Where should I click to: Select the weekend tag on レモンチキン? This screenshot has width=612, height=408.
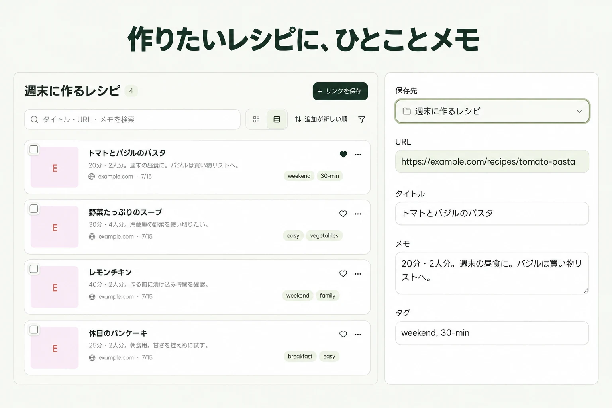click(298, 295)
